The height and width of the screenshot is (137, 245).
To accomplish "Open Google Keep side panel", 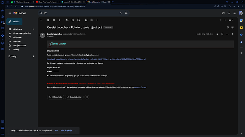I will [x=241, y=28].
